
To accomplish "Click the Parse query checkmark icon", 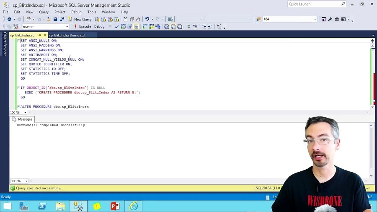I will (x=116, y=26).
